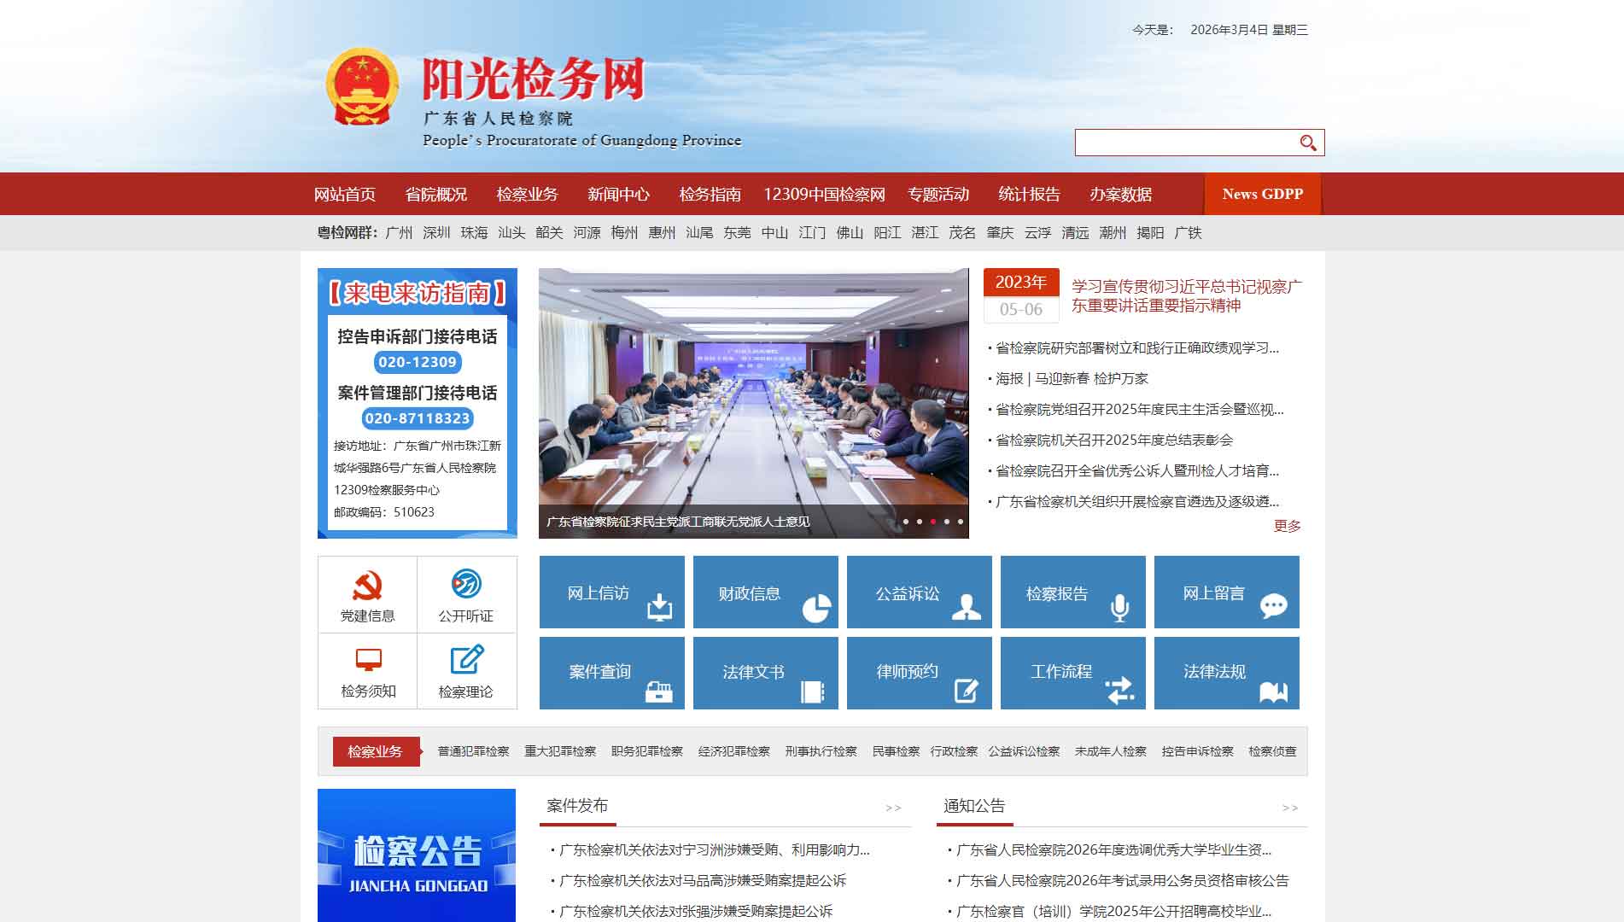The image size is (1624, 922).
Task: Open the 检察报告 microphone tile
Action: tap(1073, 592)
